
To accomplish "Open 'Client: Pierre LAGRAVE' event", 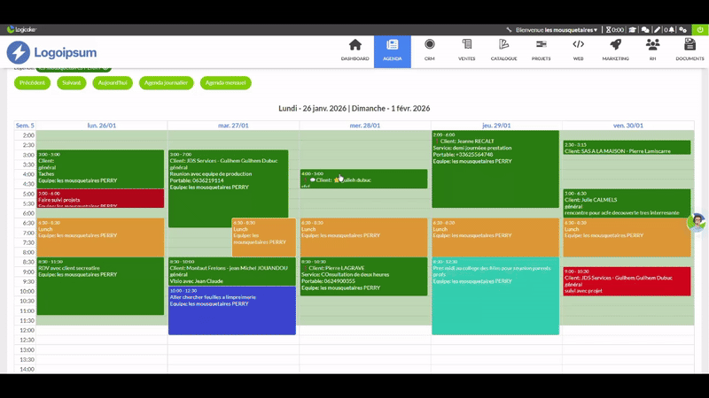I will [364, 277].
